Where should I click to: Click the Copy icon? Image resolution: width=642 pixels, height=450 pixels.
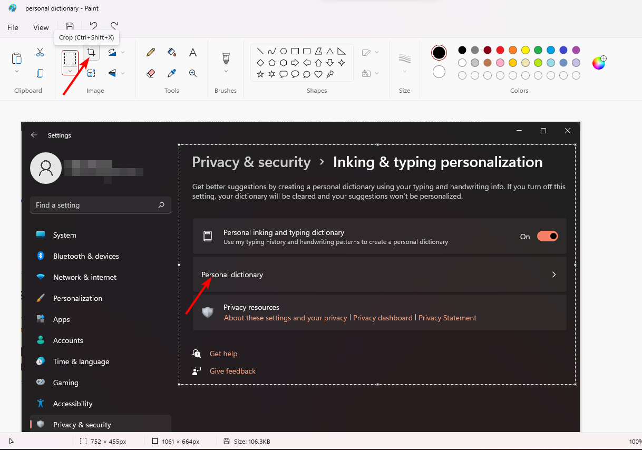[40, 73]
